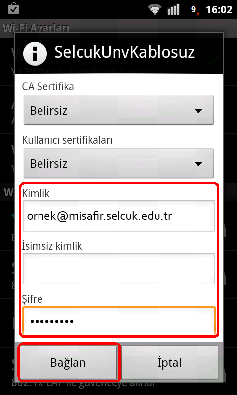Image resolution: width=237 pixels, height=395 pixels.
Task: Click inside the Şifre password field
Action: pos(119,320)
